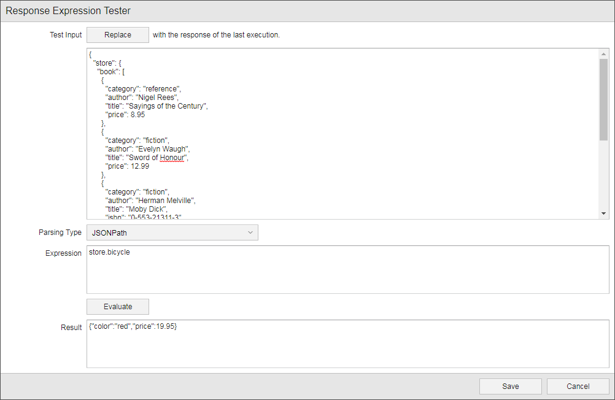
Task: Click the JSONPath dropdown chevron
Action: pos(250,233)
